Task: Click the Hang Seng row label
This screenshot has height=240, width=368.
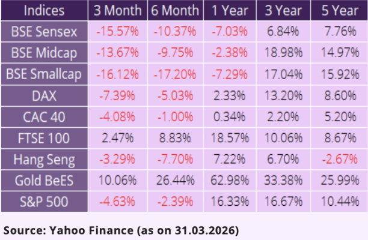Action: [x=44, y=160]
